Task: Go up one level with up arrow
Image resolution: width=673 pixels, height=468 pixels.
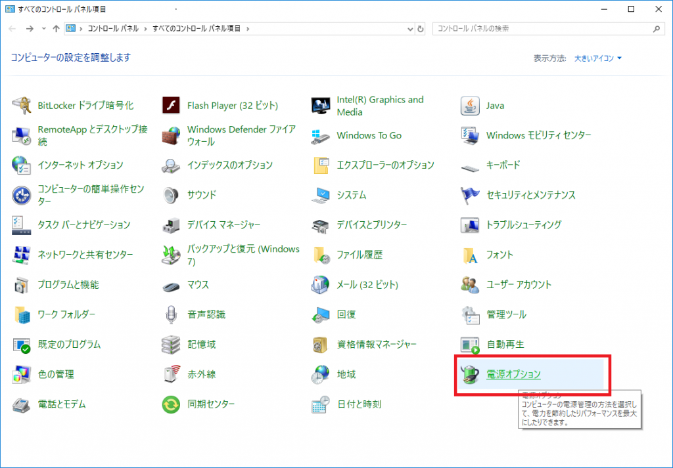Action: click(x=56, y=29)
